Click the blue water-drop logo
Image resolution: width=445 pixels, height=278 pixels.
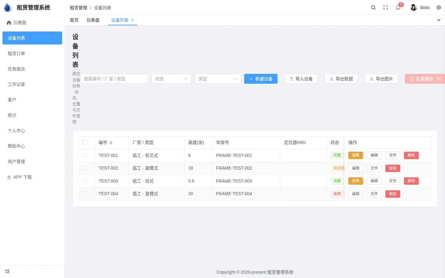[8, 7]
